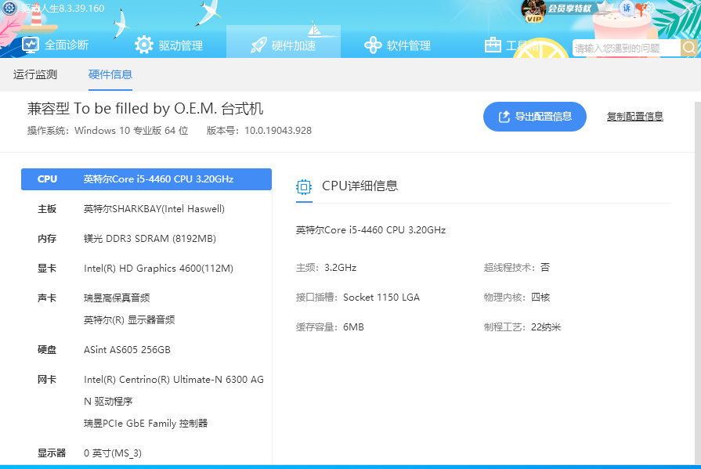
Task: Open the 驱动管理 driver management section
Action: coord(169,45)
